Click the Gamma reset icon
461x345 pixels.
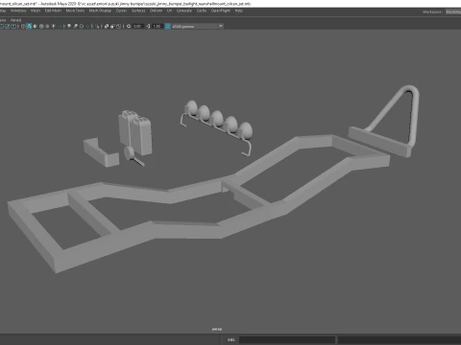click(x=148, y=26)
